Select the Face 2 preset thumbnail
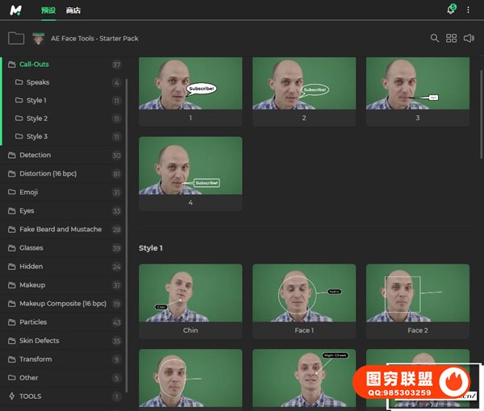The image size is (484, 411). [x=417, y=293]
